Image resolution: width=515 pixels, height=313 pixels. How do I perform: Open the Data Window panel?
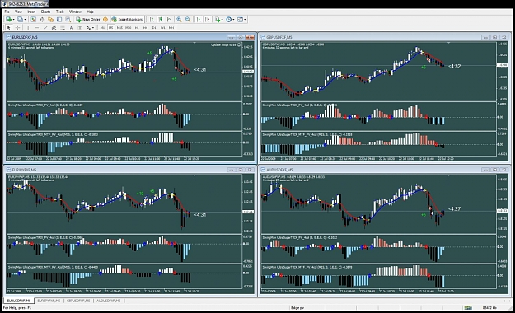(x=42, y=20)
